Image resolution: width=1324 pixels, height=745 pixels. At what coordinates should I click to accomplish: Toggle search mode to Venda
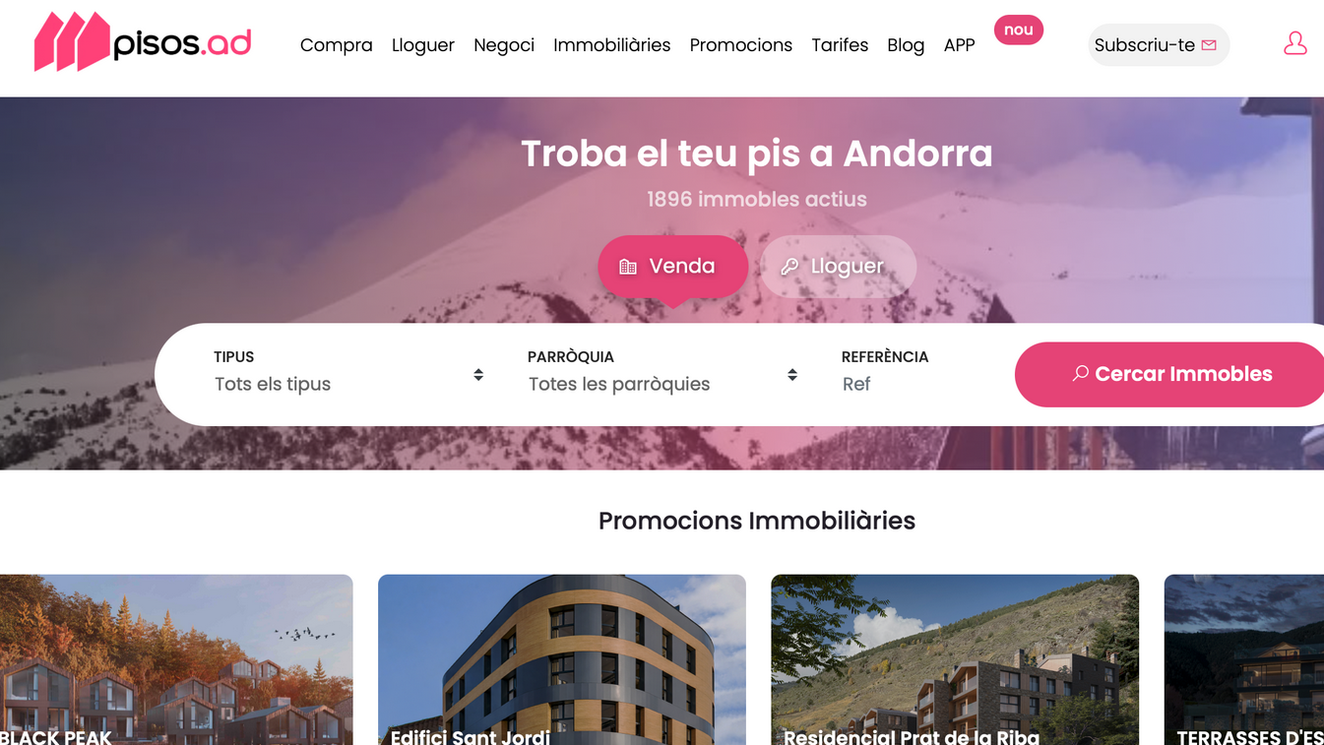[672, 267]
